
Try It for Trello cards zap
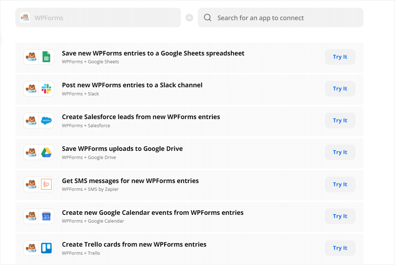click(x=340, y=248)
